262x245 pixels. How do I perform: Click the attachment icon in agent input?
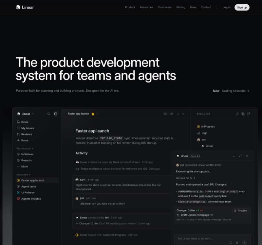pyautogui.click(x=237, y=242)
